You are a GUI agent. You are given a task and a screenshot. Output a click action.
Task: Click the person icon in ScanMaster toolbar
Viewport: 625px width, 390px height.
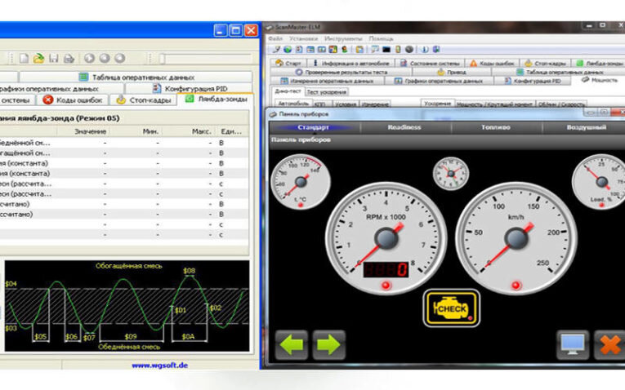coord(345,49)
